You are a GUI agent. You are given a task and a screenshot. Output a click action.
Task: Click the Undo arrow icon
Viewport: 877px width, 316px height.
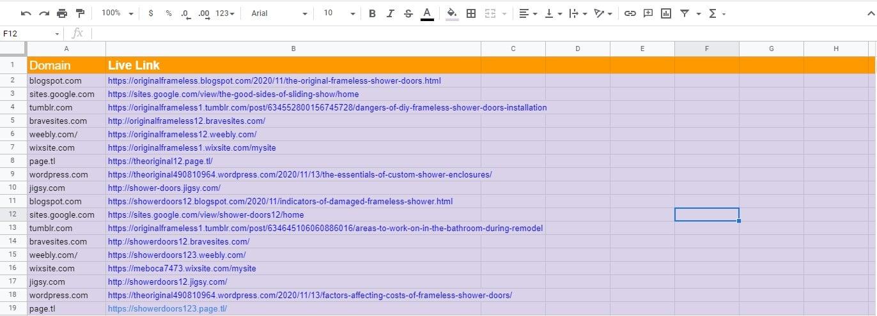[26, 13]
